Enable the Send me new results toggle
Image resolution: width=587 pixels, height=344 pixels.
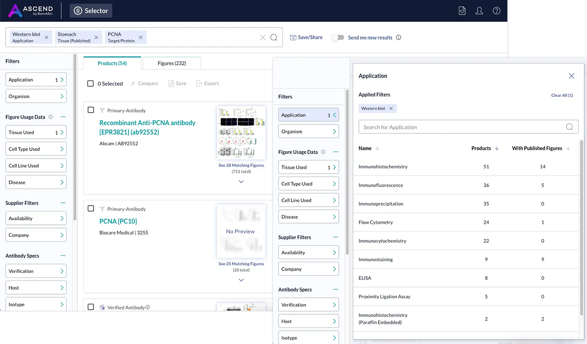tap(338, 38)
